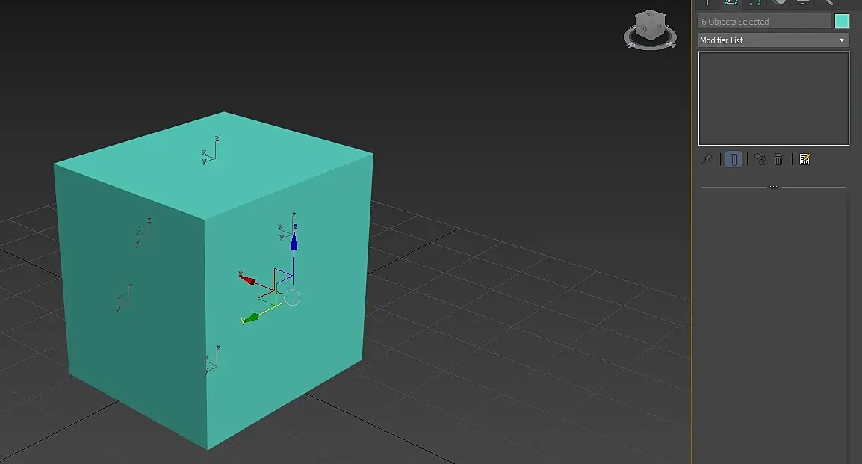Open the Utilities wrench tab
This screenshot has width=862, height=464.
(826, 3)
